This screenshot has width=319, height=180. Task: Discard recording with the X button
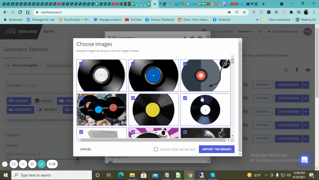(x=23, y=164)
